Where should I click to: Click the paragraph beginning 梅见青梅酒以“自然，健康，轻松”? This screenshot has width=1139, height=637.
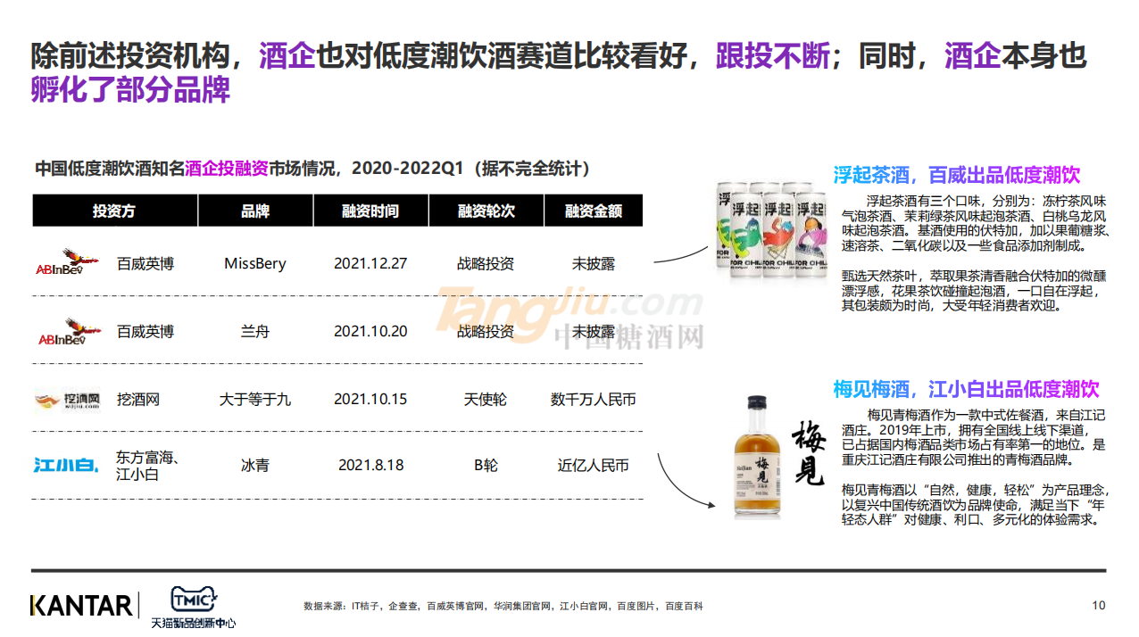(x=976, y=505)
